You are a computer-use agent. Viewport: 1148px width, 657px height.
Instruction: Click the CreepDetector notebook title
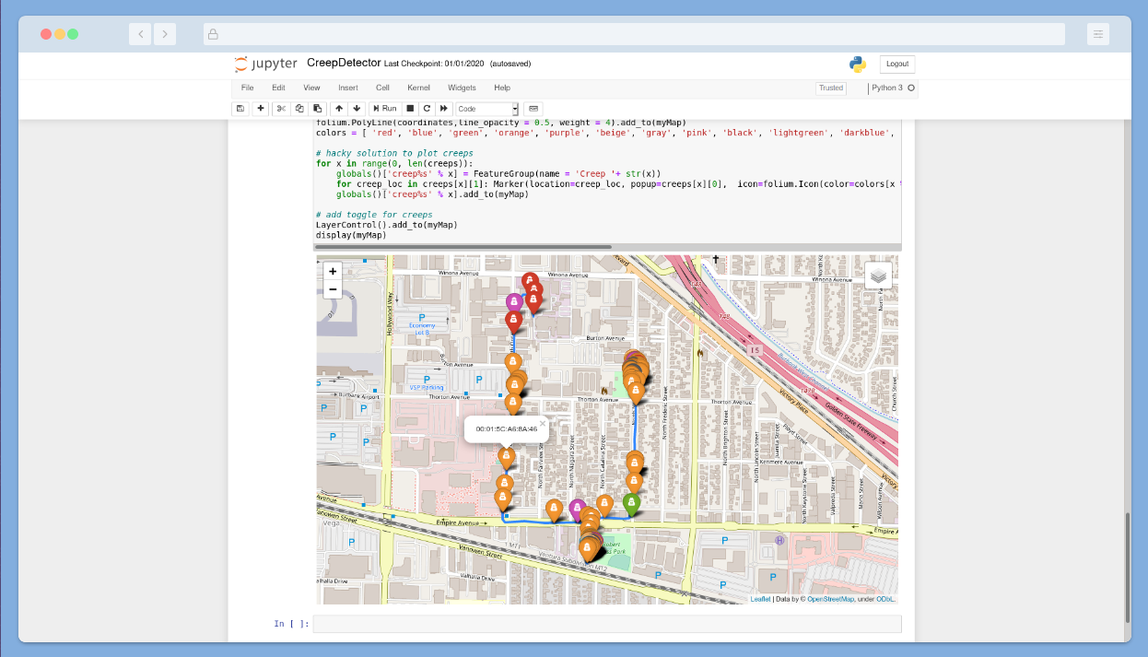pyautogui.click(x=344, y=63)
